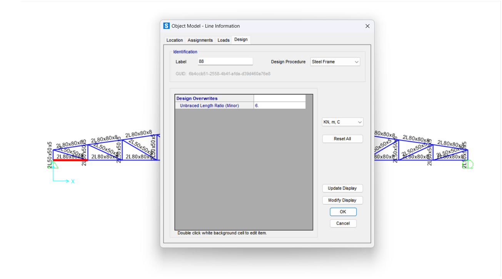502x279 pixels.
Task: Click the X axis arrow label
Action: click(73, 181)
